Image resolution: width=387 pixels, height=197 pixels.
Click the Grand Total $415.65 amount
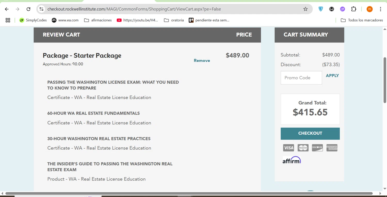tap(310, 112)
